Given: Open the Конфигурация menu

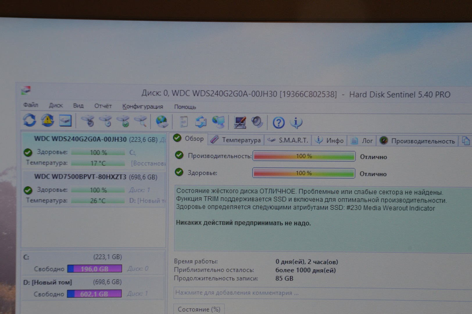Looking at the screenshot, I should coord(142,106).
